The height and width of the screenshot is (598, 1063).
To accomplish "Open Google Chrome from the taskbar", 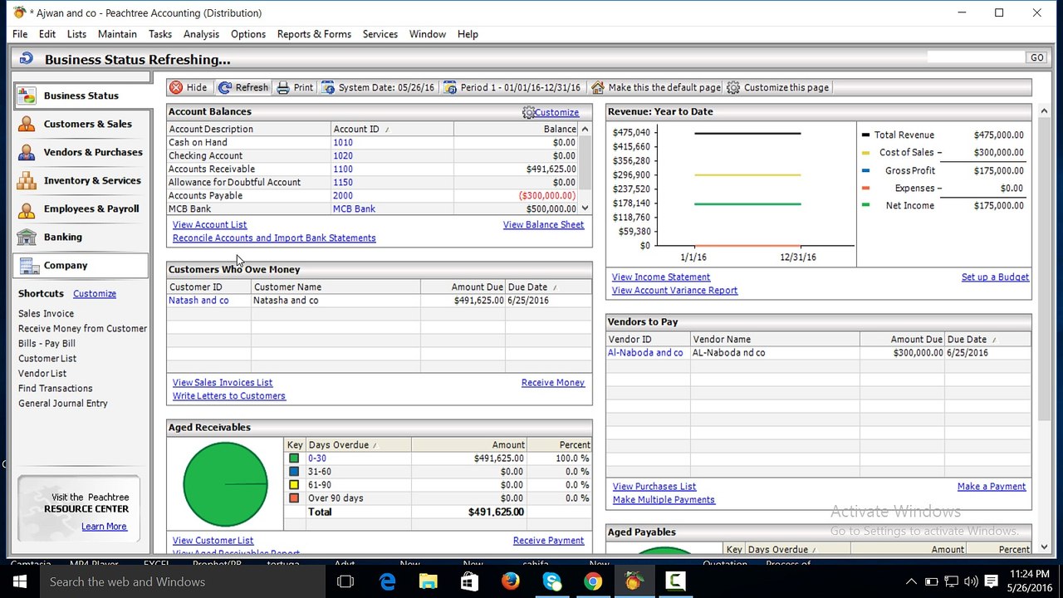I will coord(593,581).
